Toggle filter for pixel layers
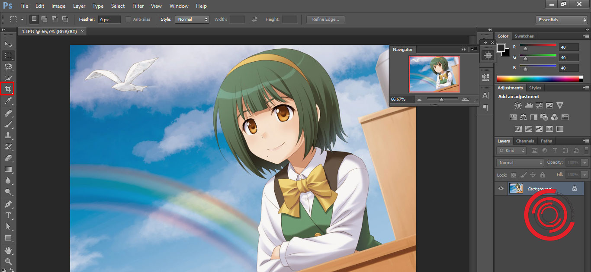Viewport: 591px width, 272px height. [534, 151]
